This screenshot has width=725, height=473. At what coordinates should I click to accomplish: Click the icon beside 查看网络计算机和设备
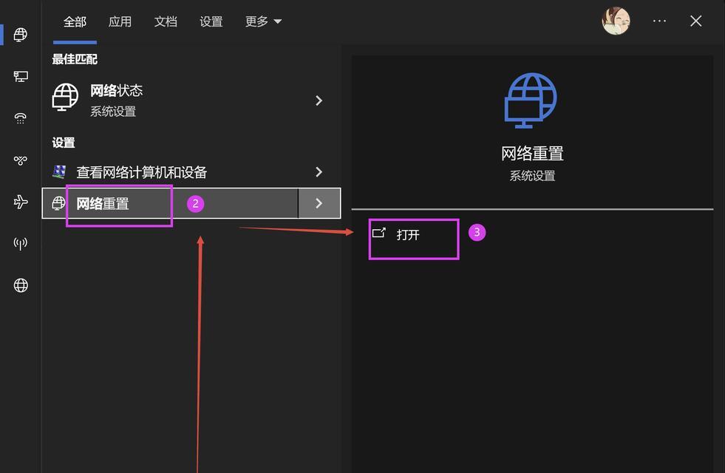click(59, 172)
